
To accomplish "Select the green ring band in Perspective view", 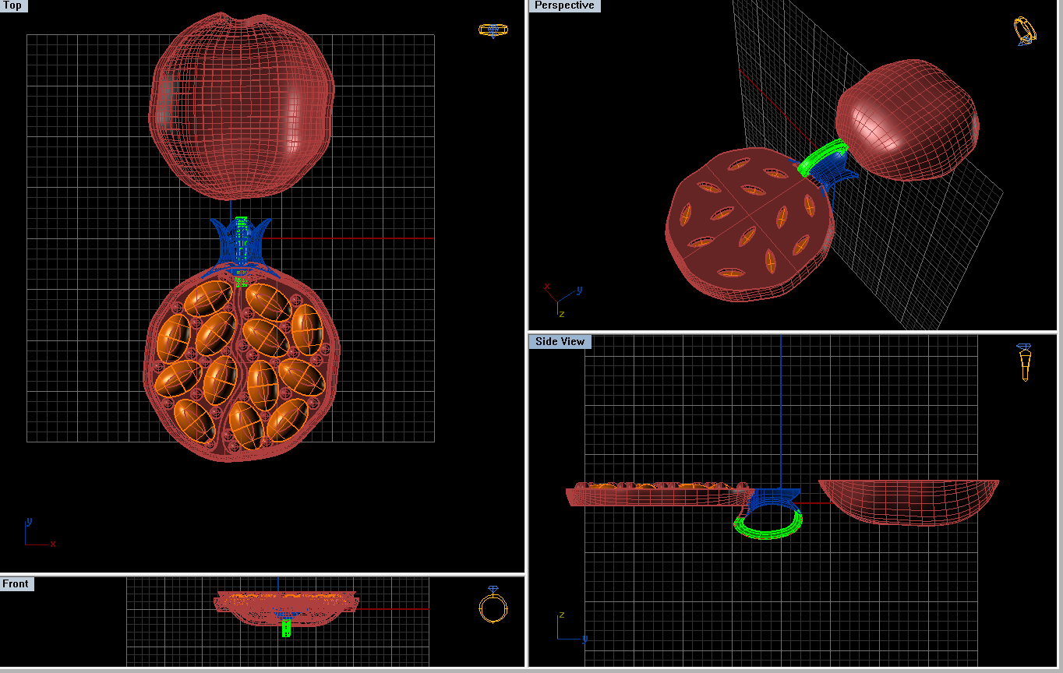I will click(818, 157).
